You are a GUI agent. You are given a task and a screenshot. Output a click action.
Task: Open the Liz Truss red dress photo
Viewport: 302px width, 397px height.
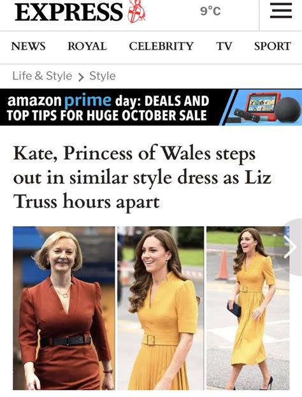64,308
